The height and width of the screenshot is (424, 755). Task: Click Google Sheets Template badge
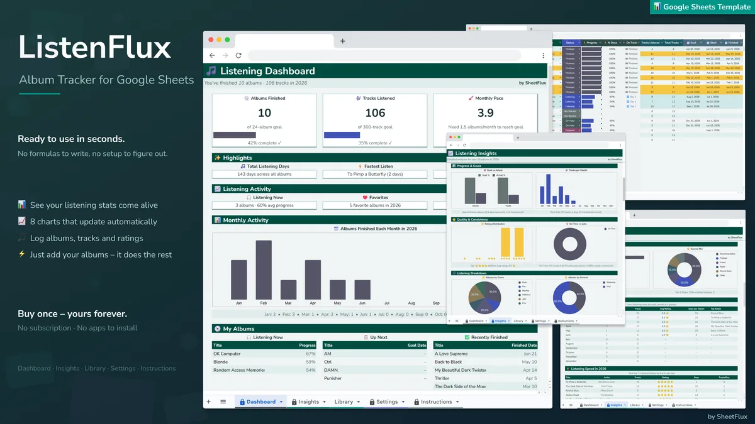coord(702,7)
